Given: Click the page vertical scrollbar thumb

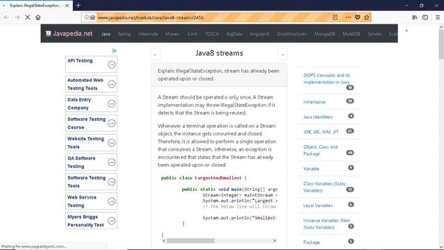Looking at the screenshot, I should (441, 44).
